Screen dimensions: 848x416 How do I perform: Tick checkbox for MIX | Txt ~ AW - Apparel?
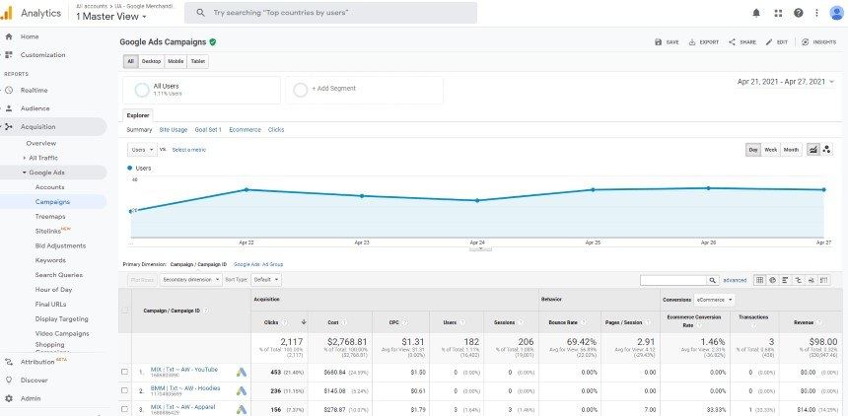pos(125,409)
